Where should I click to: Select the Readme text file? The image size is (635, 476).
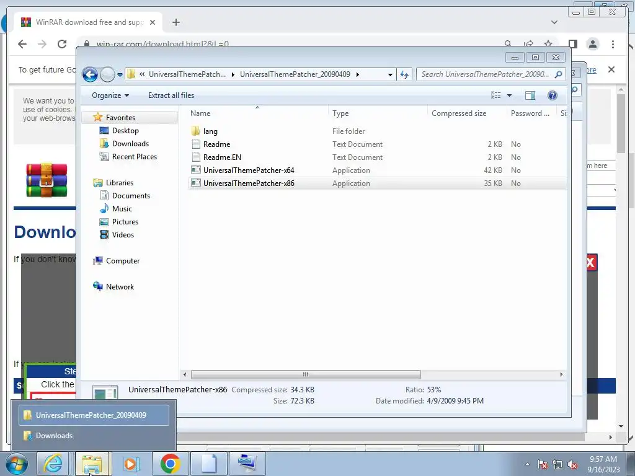(216, 144)
